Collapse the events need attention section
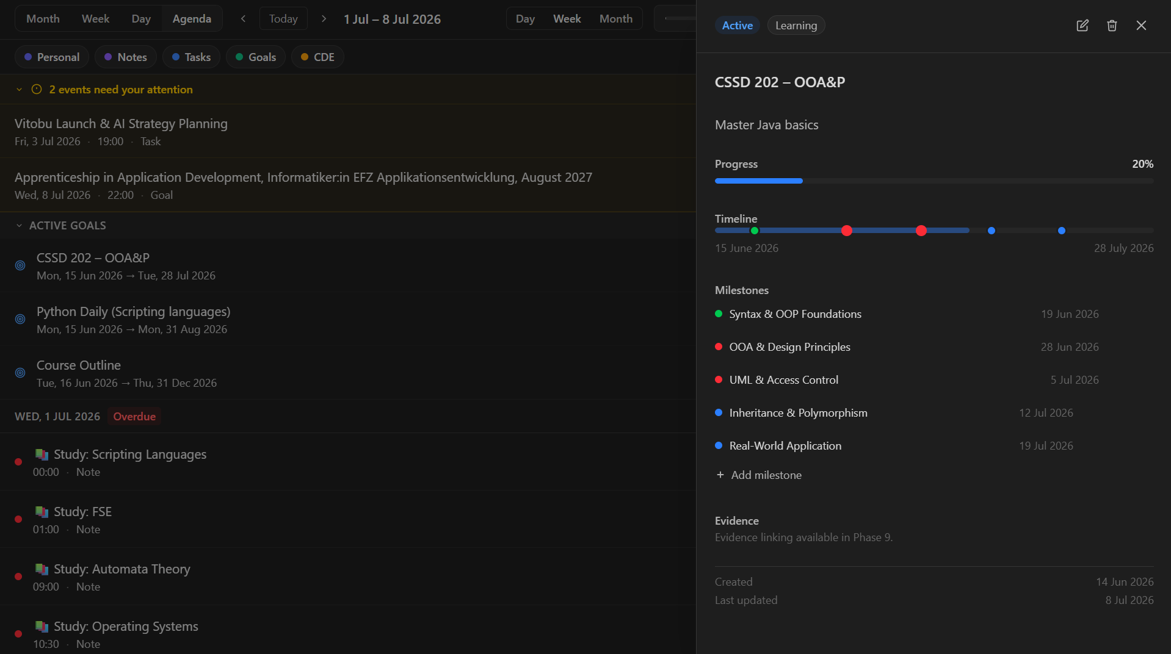1171x654 pixels. pyautogui.click(x=19, y=90)
